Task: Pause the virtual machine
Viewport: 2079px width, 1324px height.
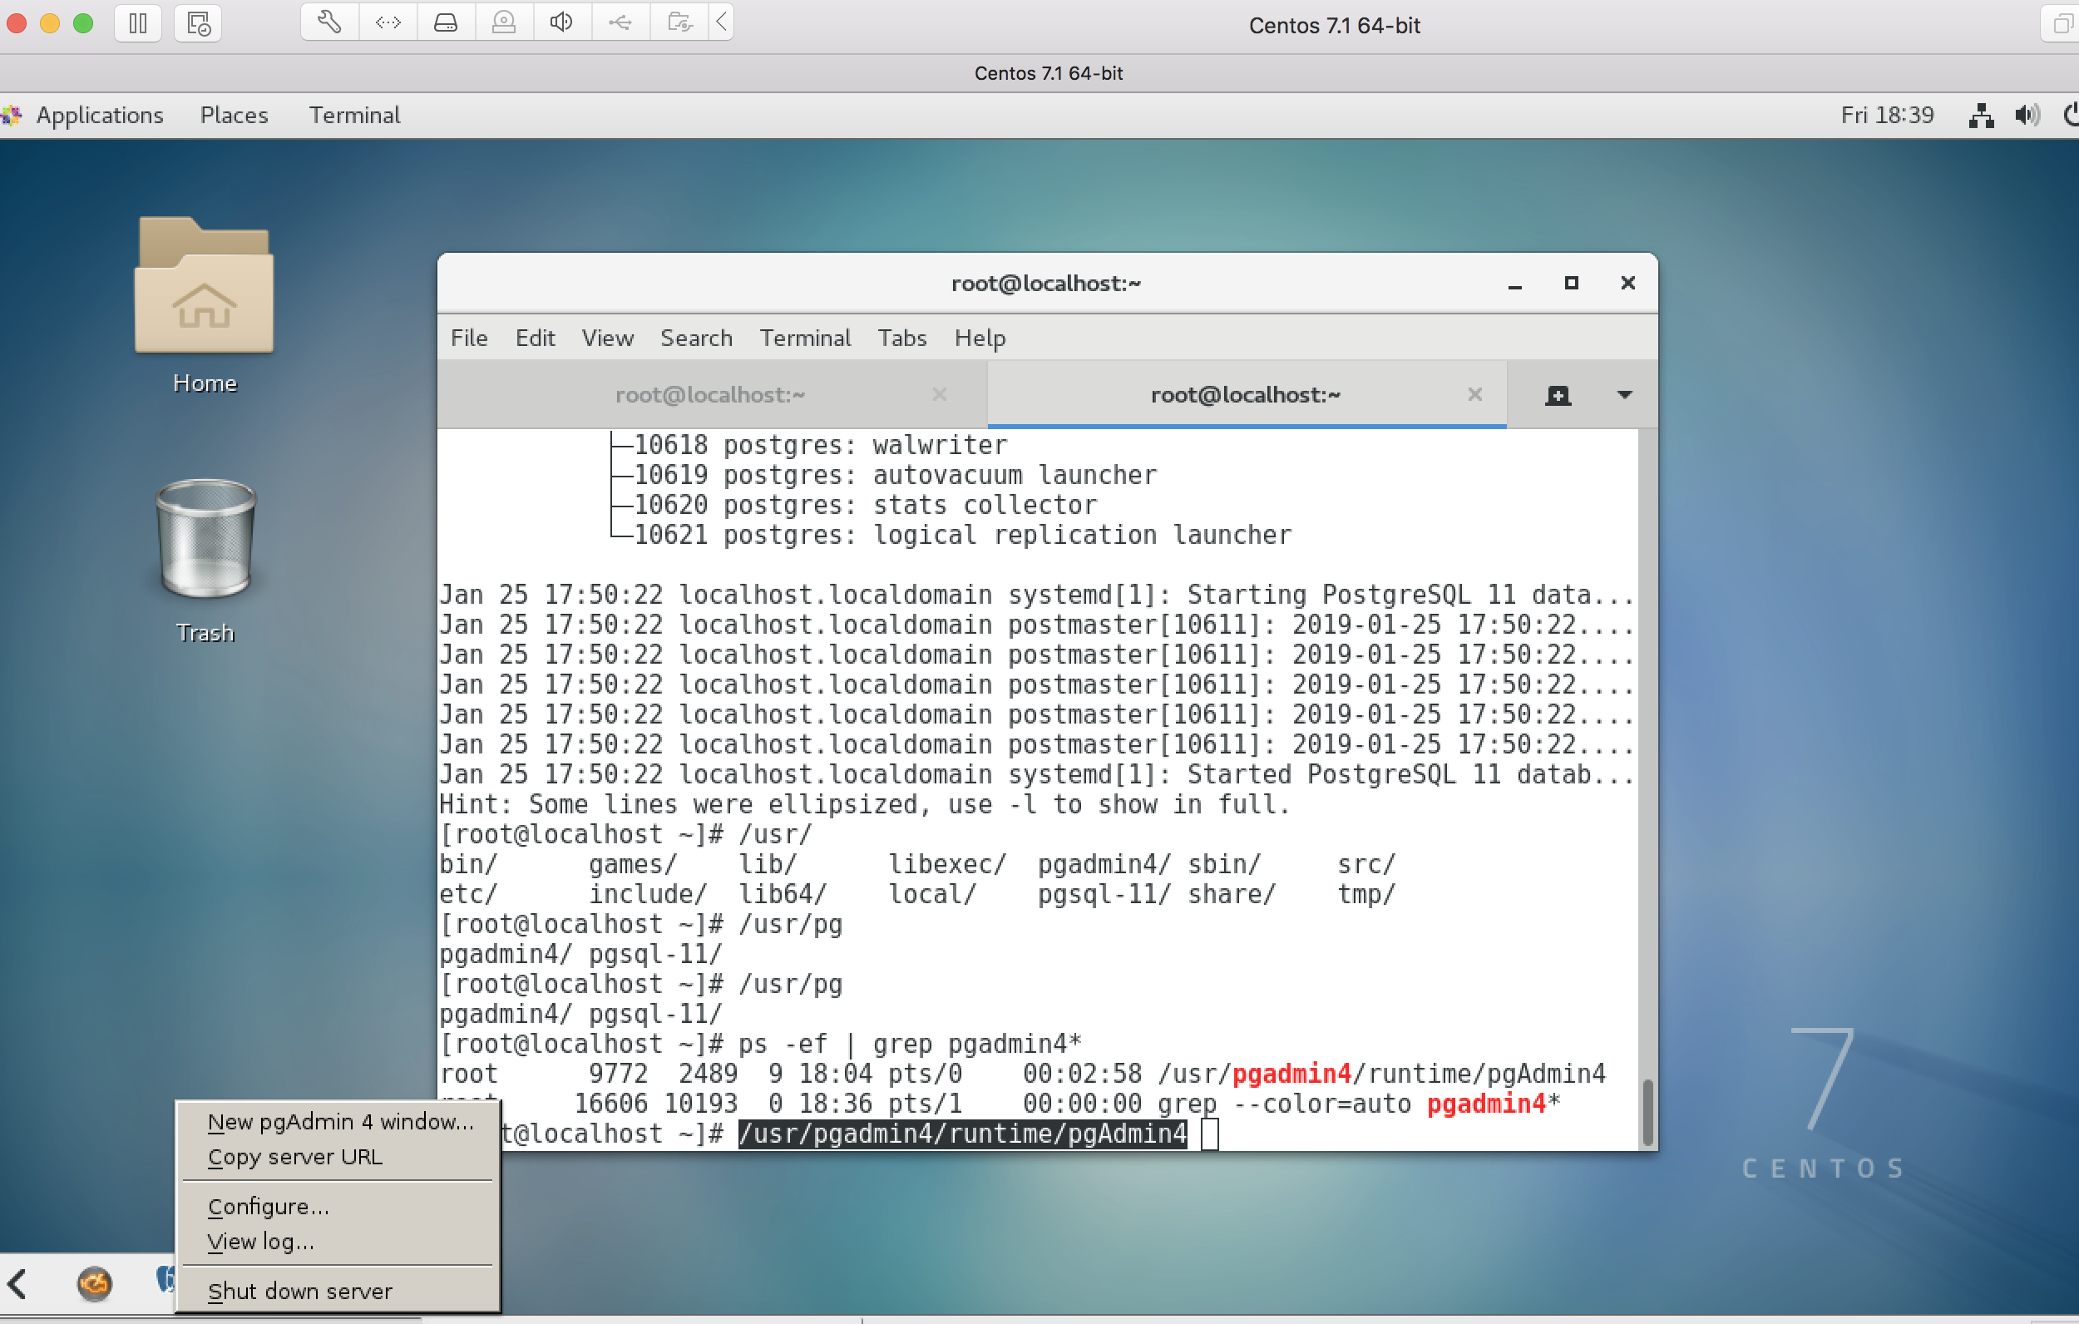Action: tap(138, 22)
